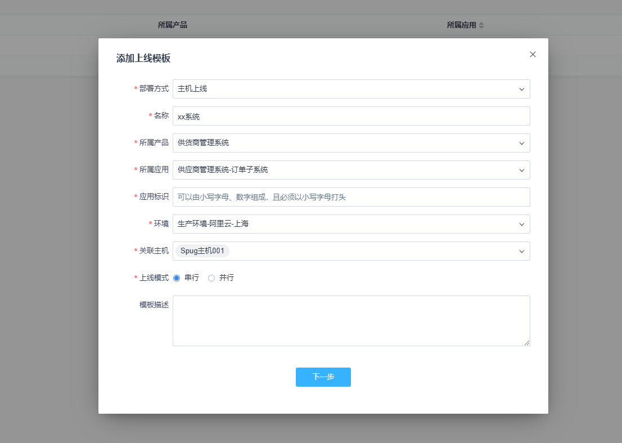Image resolution: width=622 pixels, height=443 pixels.
Task: Click the 所属产品 column header
Action: tap(173, 25)
